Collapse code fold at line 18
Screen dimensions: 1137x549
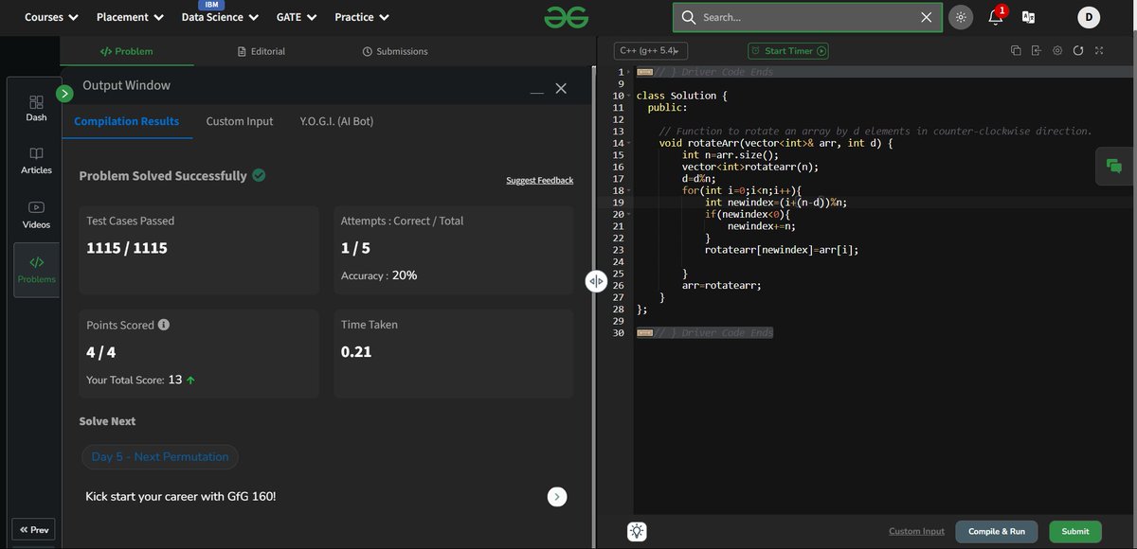pos(627,191)
